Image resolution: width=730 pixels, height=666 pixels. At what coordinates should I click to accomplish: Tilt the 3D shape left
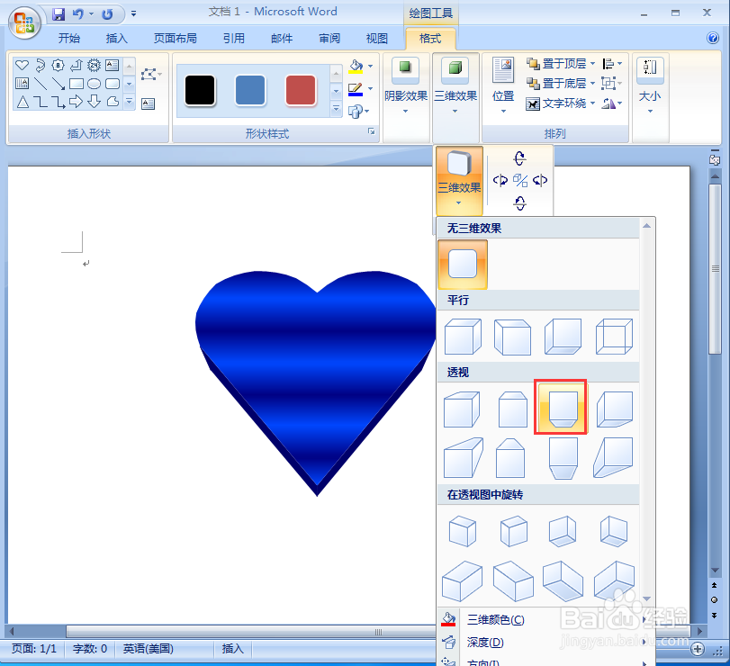[500, 180]
